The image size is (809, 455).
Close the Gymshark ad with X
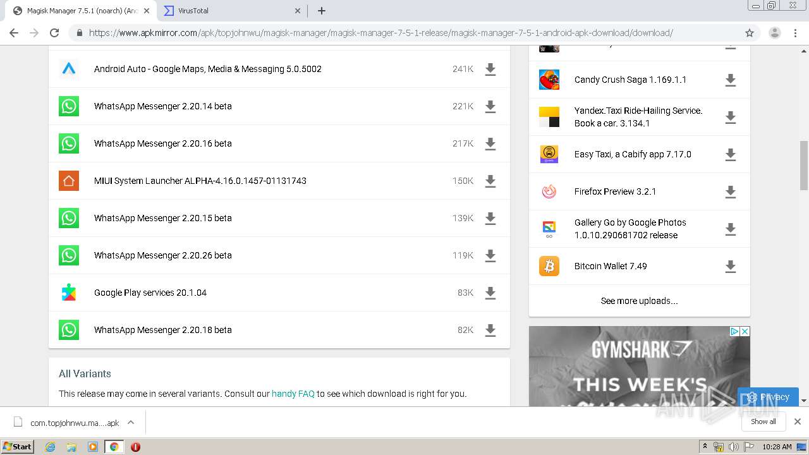(745, 331)
